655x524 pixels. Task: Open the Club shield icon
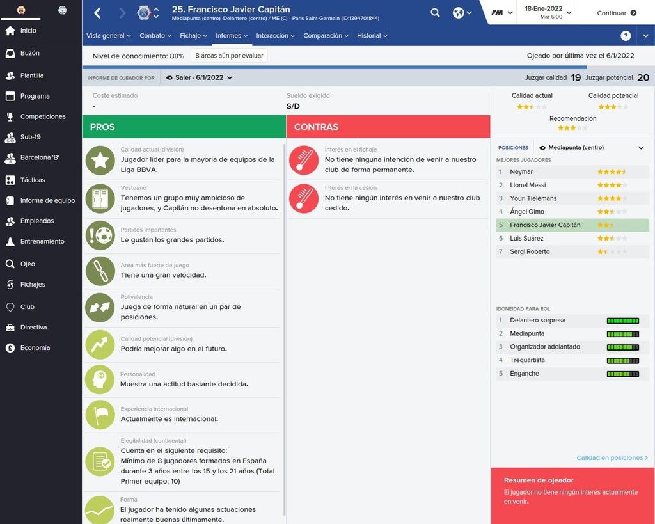click(x=10, y=306)
